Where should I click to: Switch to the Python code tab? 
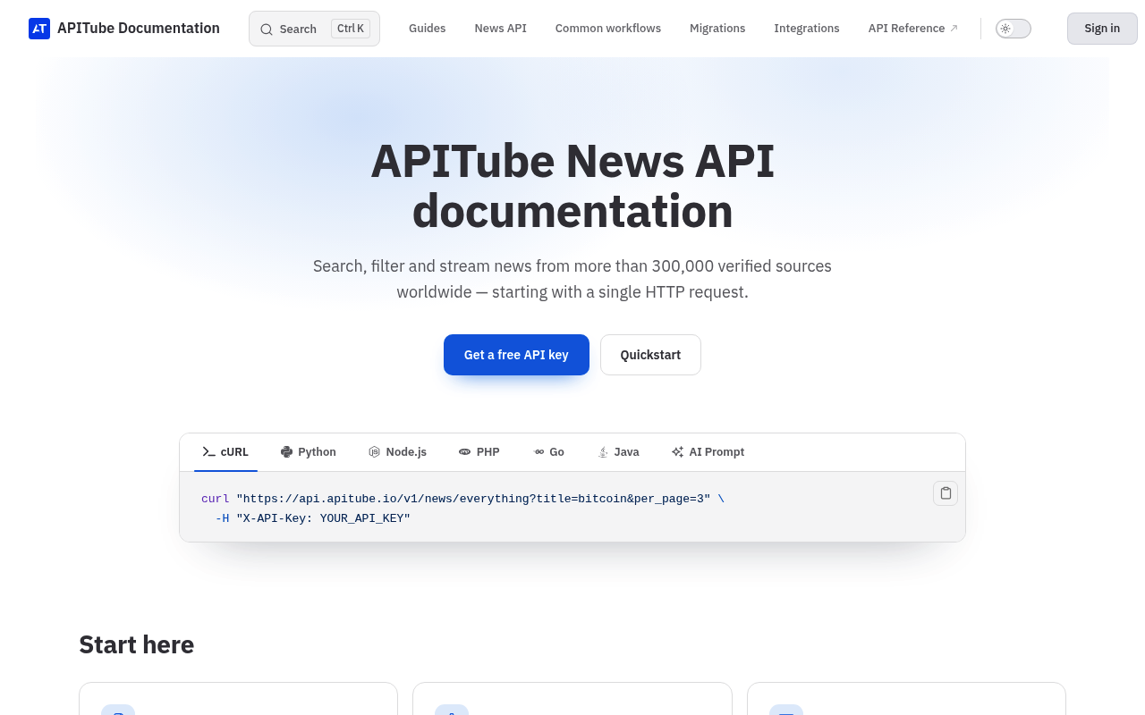tap(308, 452)
